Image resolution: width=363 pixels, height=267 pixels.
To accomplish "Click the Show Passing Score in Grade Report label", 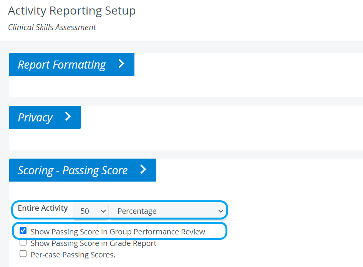I will tap(93, 243).
